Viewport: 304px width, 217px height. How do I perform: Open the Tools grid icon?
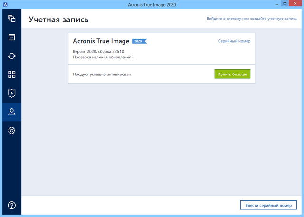click(x=12, y=75)
